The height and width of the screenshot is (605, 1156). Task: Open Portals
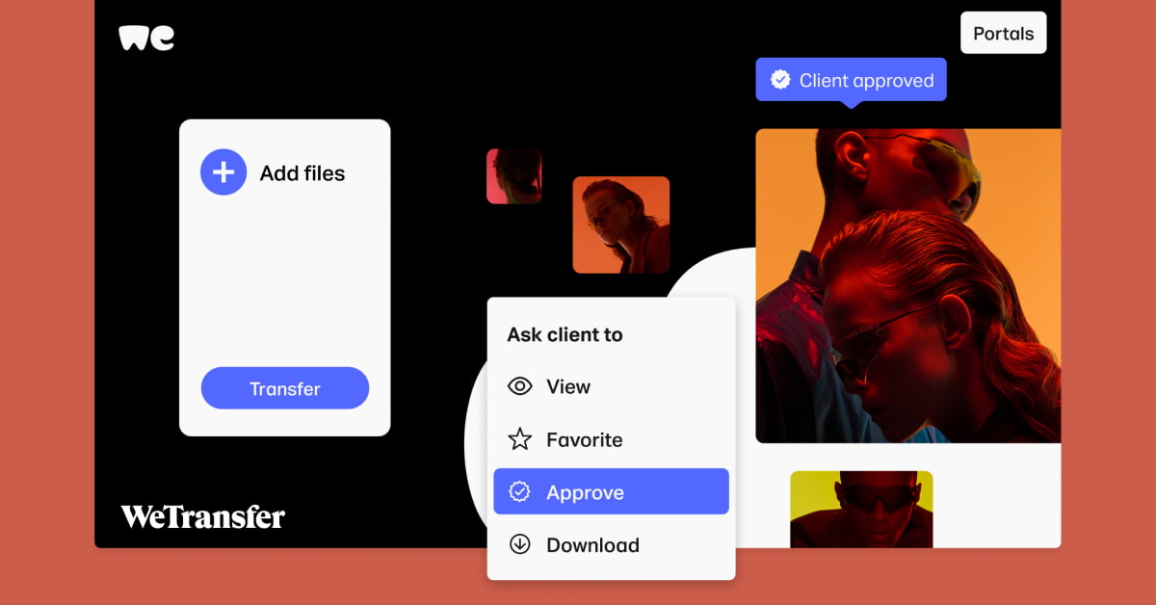click(1003, 32)
